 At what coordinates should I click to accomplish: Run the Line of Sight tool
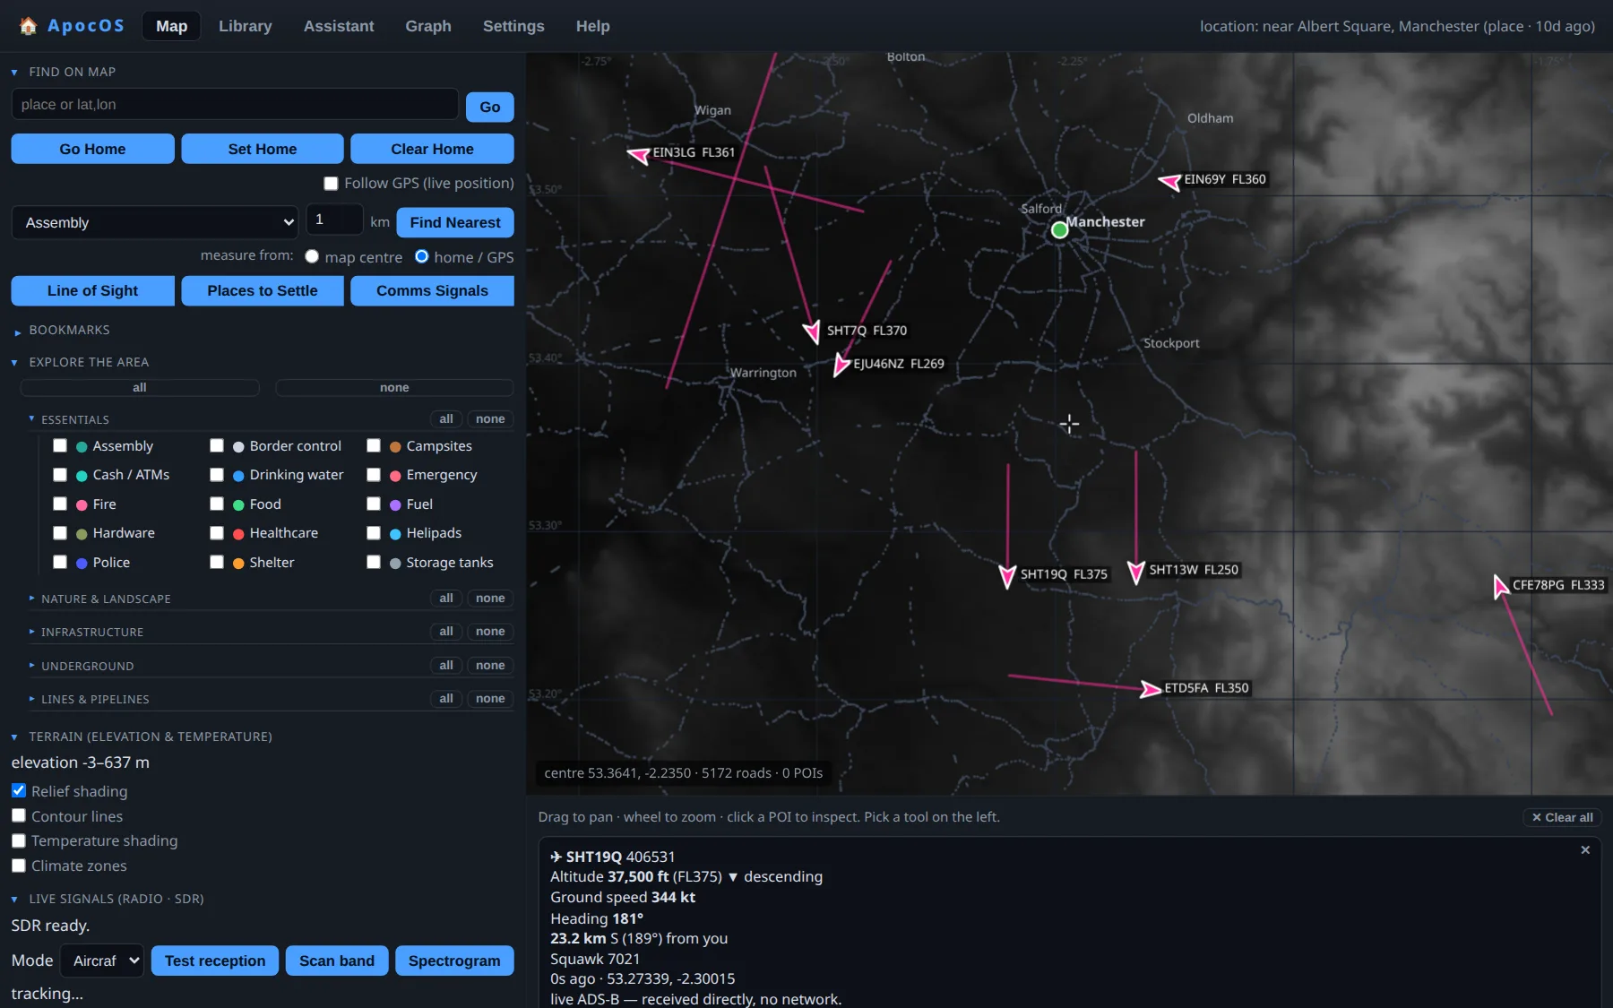click(92, 290)
